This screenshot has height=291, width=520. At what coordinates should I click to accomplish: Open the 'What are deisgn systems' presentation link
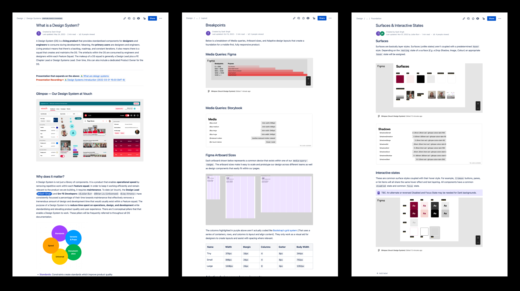pyautogui.click(x=96, y=76)
